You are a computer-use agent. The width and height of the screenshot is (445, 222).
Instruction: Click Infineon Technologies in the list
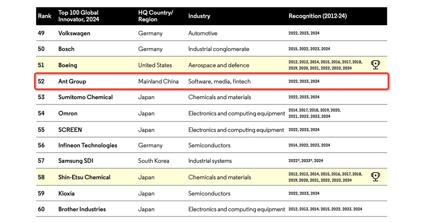[x=87, y=145]
